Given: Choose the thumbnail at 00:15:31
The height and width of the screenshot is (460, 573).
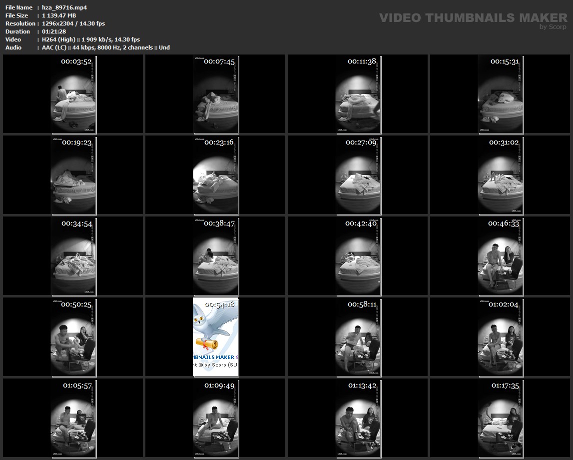Looking at the screenshot, I should click(x=500, y=94).
